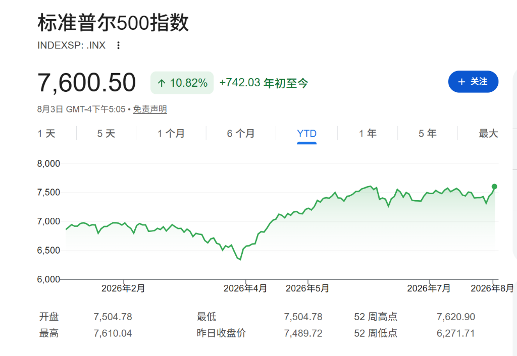The image size is (517, 356).
Task: Click the 最低 value 7,504.78
Action: [x=303, y=317]
